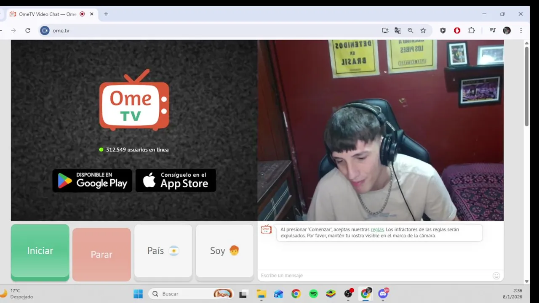Open File Explorer from taskbar
This screenshot has width=539, height=303.
(261, 294)
